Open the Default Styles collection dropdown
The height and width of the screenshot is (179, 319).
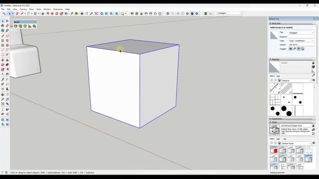tap(296, 143)
